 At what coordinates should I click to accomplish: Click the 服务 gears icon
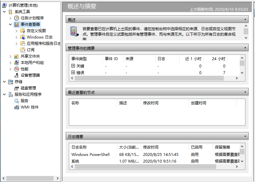[17, 101]
